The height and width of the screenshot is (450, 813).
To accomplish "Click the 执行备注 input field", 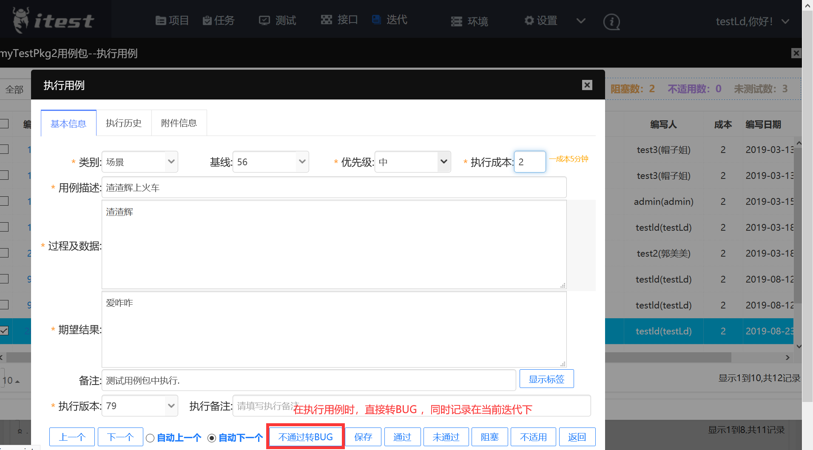I will click(412, 406).
